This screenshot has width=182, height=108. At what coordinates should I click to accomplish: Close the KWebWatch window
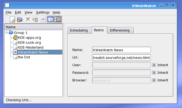coord(173,5)
